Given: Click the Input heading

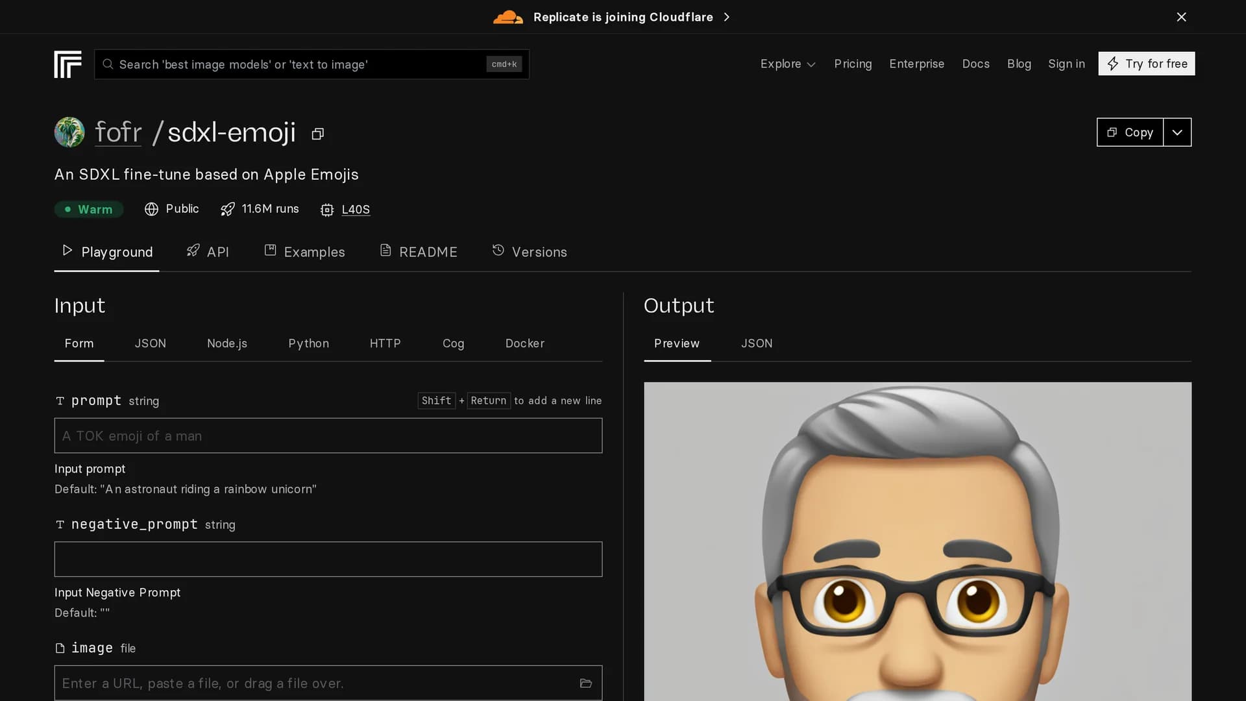Looking at the screenshot, I should pyautogui.click(x=80, y=306).
